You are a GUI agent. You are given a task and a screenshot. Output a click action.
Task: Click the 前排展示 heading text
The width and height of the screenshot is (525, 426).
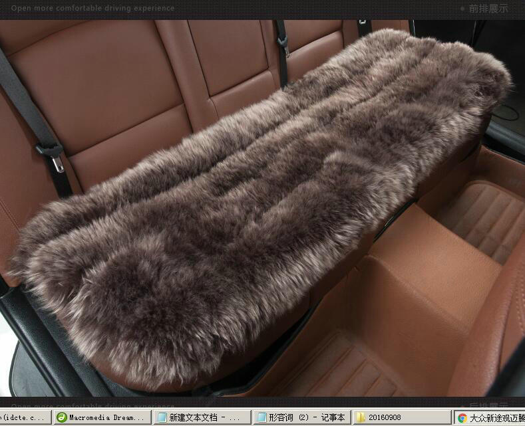point(488,9)
